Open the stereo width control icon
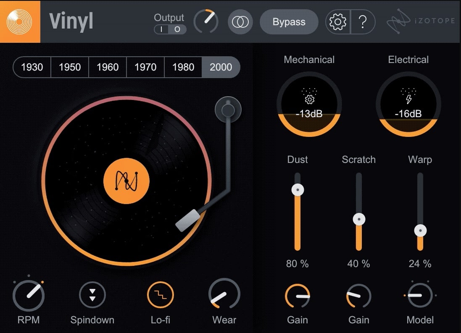 (240, 22)
